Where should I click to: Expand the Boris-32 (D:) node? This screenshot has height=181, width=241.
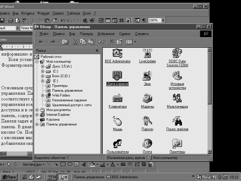coord(42,76)
